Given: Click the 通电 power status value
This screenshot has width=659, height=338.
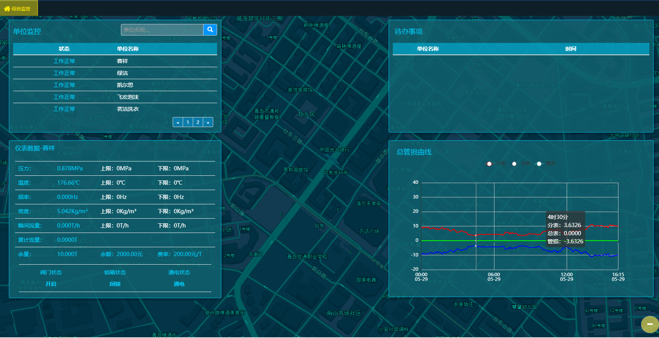Looking at the screenshot, I should (x=179, y=284).
